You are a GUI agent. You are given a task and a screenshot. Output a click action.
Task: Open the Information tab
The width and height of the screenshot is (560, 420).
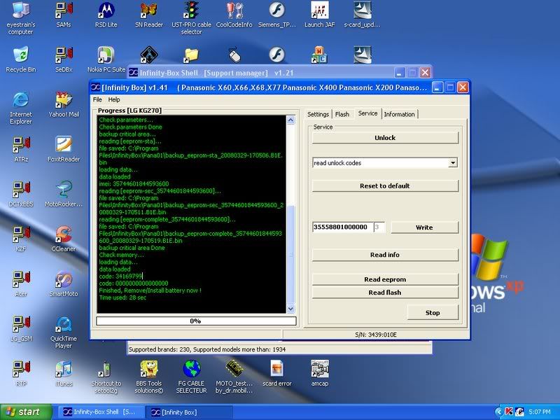[x=399, y=114]
